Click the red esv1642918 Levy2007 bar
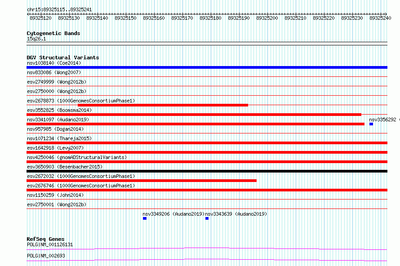This screenshot has height=266, width=400. (x=207, y=152)
